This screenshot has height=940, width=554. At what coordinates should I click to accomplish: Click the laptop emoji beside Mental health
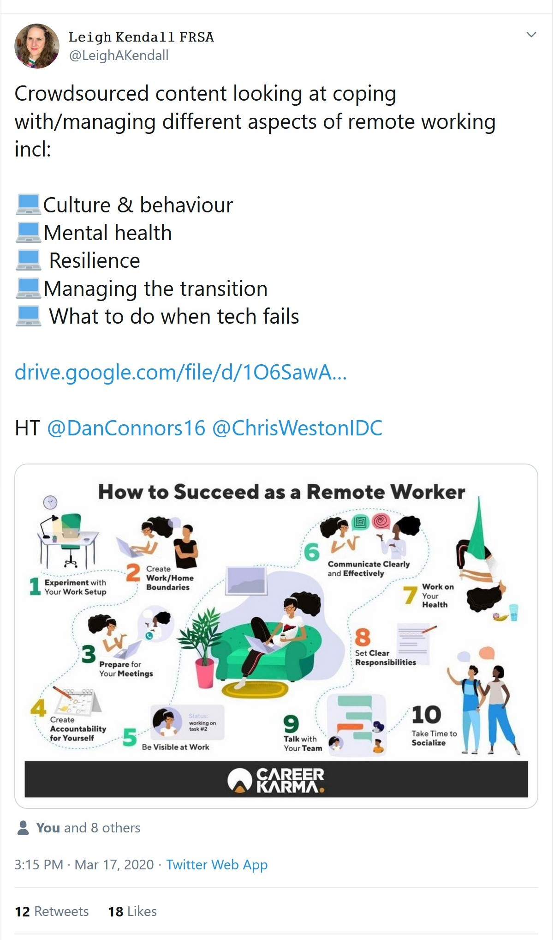coord(28,233)
